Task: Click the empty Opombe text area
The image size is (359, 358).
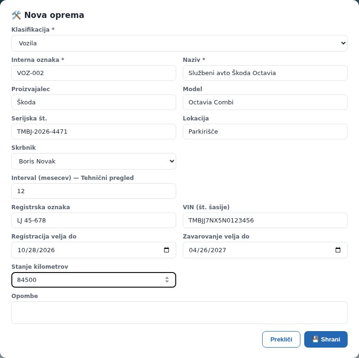Action: [x=179, y=313]
